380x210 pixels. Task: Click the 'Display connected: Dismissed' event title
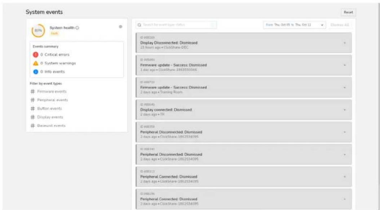pyautogui.click(x=166, y=110)
